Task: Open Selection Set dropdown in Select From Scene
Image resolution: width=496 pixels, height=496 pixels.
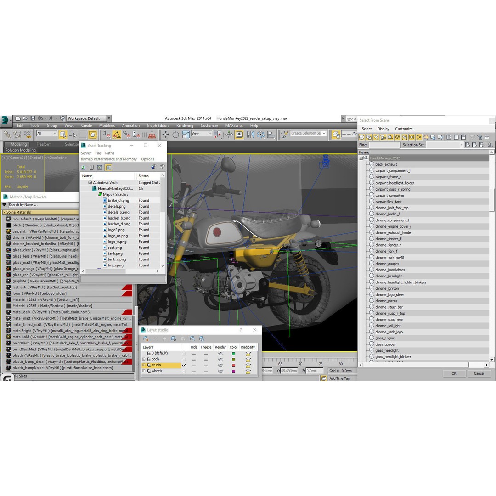Action: click(x=462, y=145)
